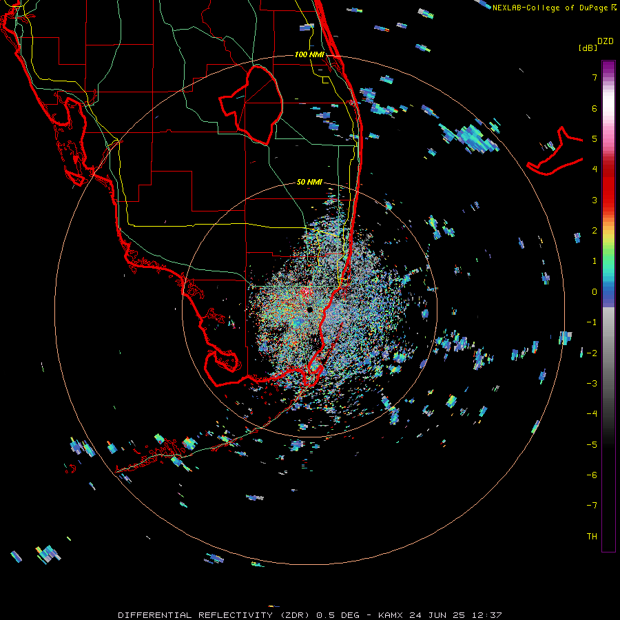
Task: Click the -3 dB tick label on the scale
Action: [592, 383]
